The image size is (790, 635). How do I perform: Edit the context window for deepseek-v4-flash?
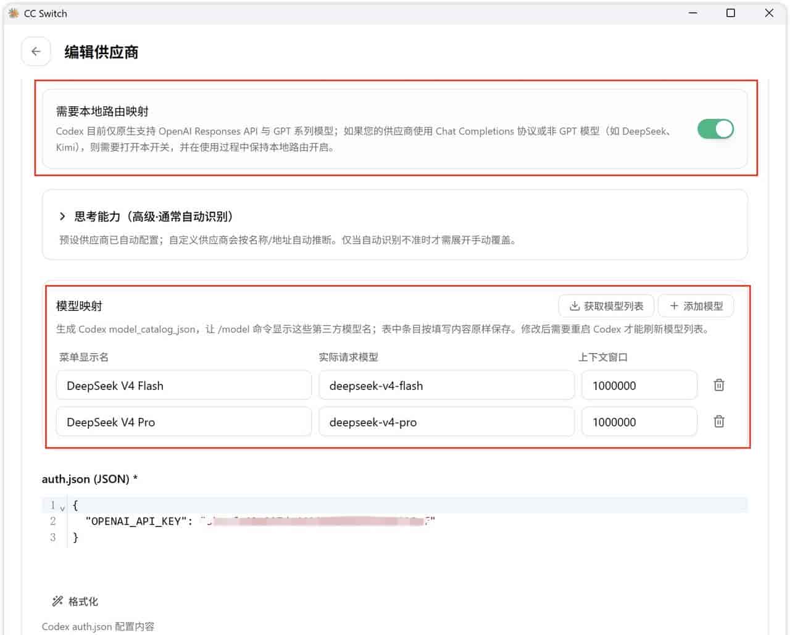click(639, 386)
